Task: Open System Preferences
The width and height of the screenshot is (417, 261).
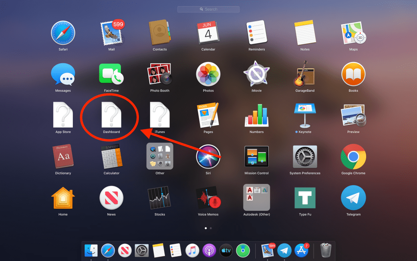Action: click(305, 157)
